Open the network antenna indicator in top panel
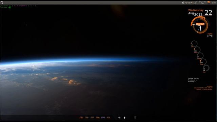 pyautogui.click(x=186, y=3)
